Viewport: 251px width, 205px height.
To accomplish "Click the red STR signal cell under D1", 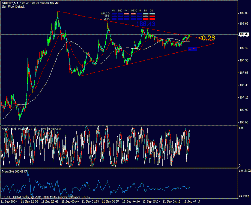I will [152, 17].
